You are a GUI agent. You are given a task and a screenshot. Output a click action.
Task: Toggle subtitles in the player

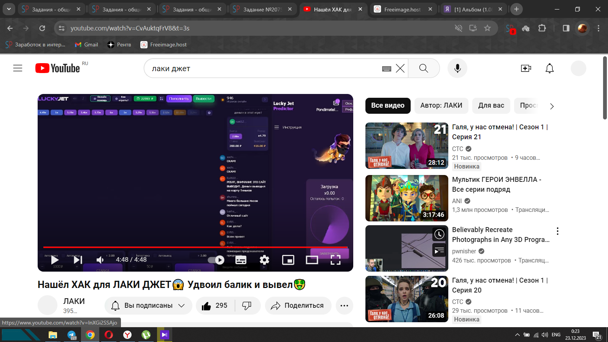[x=241, y=260]
